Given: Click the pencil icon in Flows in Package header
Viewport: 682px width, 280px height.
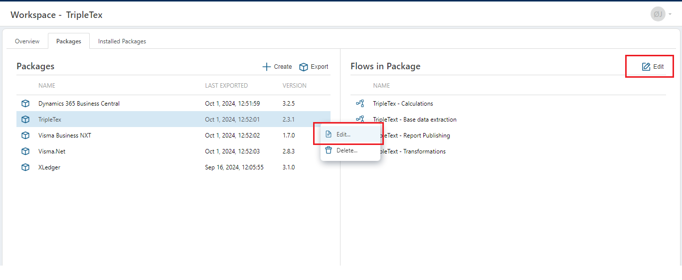Looking at the screenshot, I should pyautogui.click(x=646, y=67).
